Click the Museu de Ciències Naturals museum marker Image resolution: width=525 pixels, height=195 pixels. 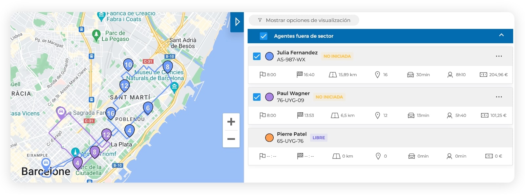point(174,87)
